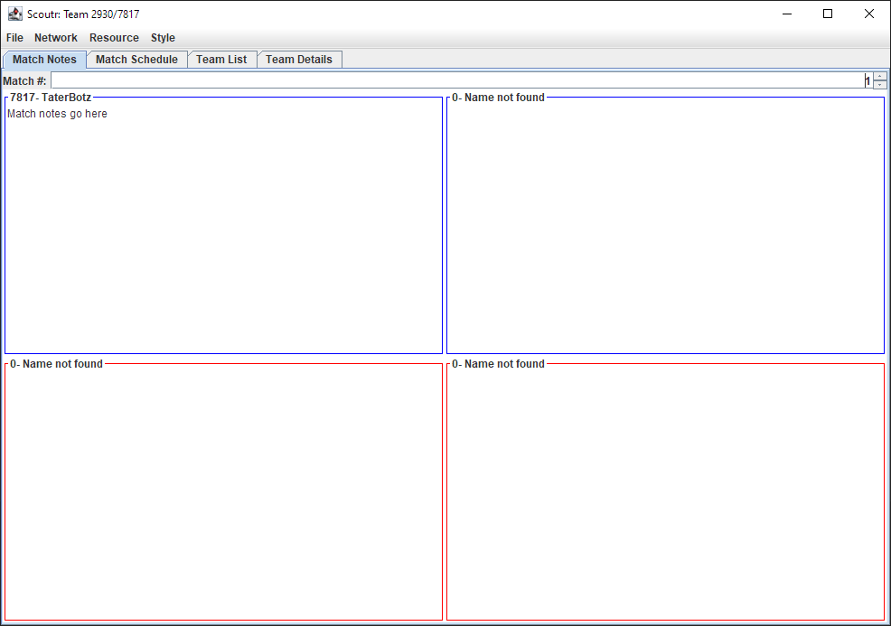The width and height of the screenshot is (891, 626).
Task: Open the Style menu
Action: [x=163, y=38]
